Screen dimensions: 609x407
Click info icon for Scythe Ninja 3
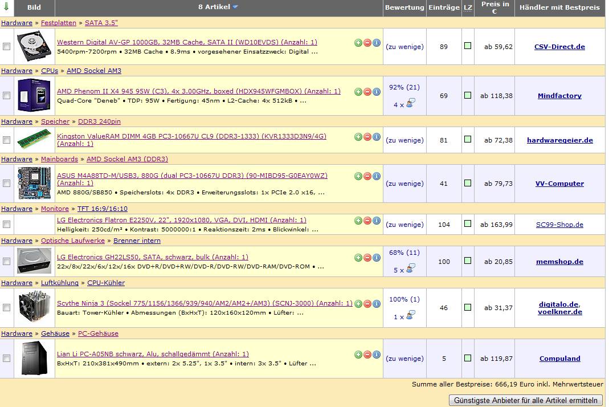(377, 304)
